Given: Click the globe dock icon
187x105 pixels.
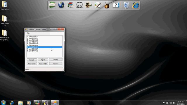Looking at the screenshot, I should 61,5.
